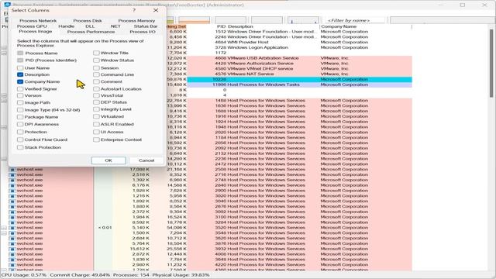Select the WMI Provider Host row

[x=300, y=42]
